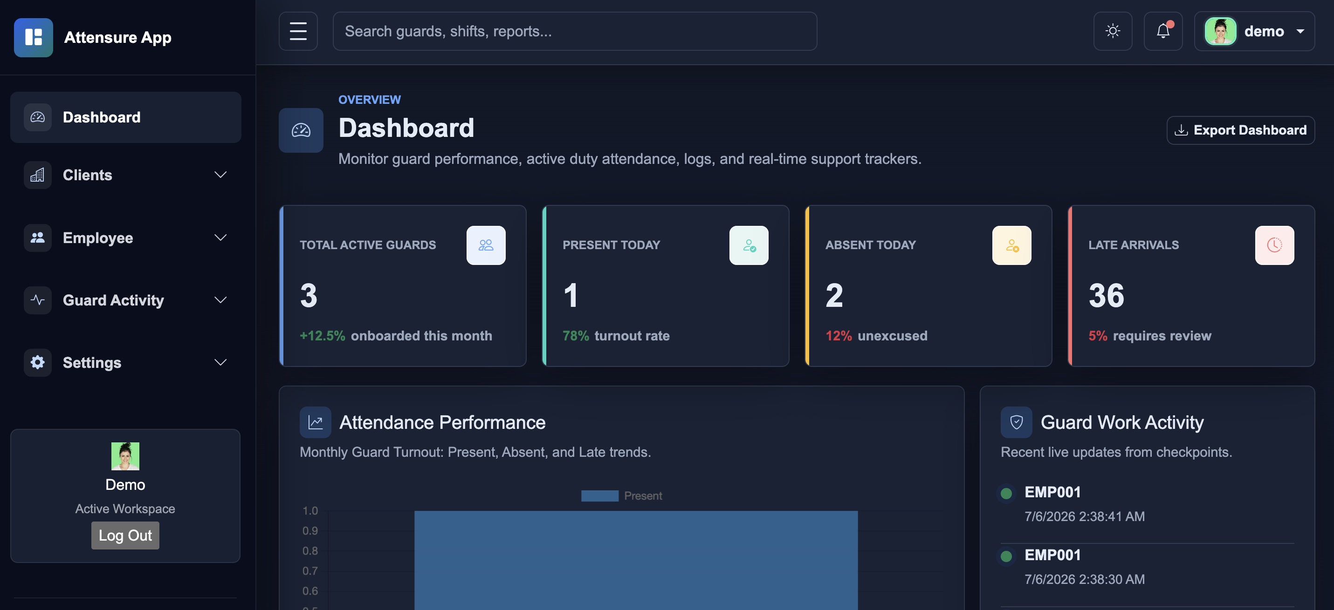Image resolution: width=1334 pixels, height=610 pixels.
Task: Click Export Dashboard button
Action: 1240,130
